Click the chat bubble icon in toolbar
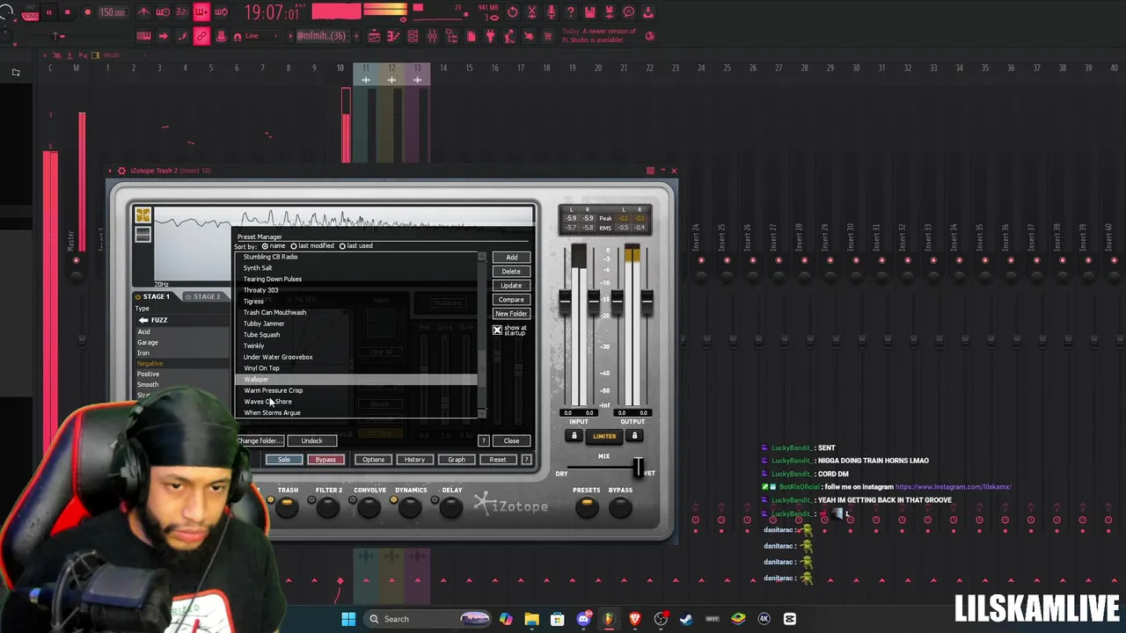This screenshot has height=633, width=1126. coord(629,12)
